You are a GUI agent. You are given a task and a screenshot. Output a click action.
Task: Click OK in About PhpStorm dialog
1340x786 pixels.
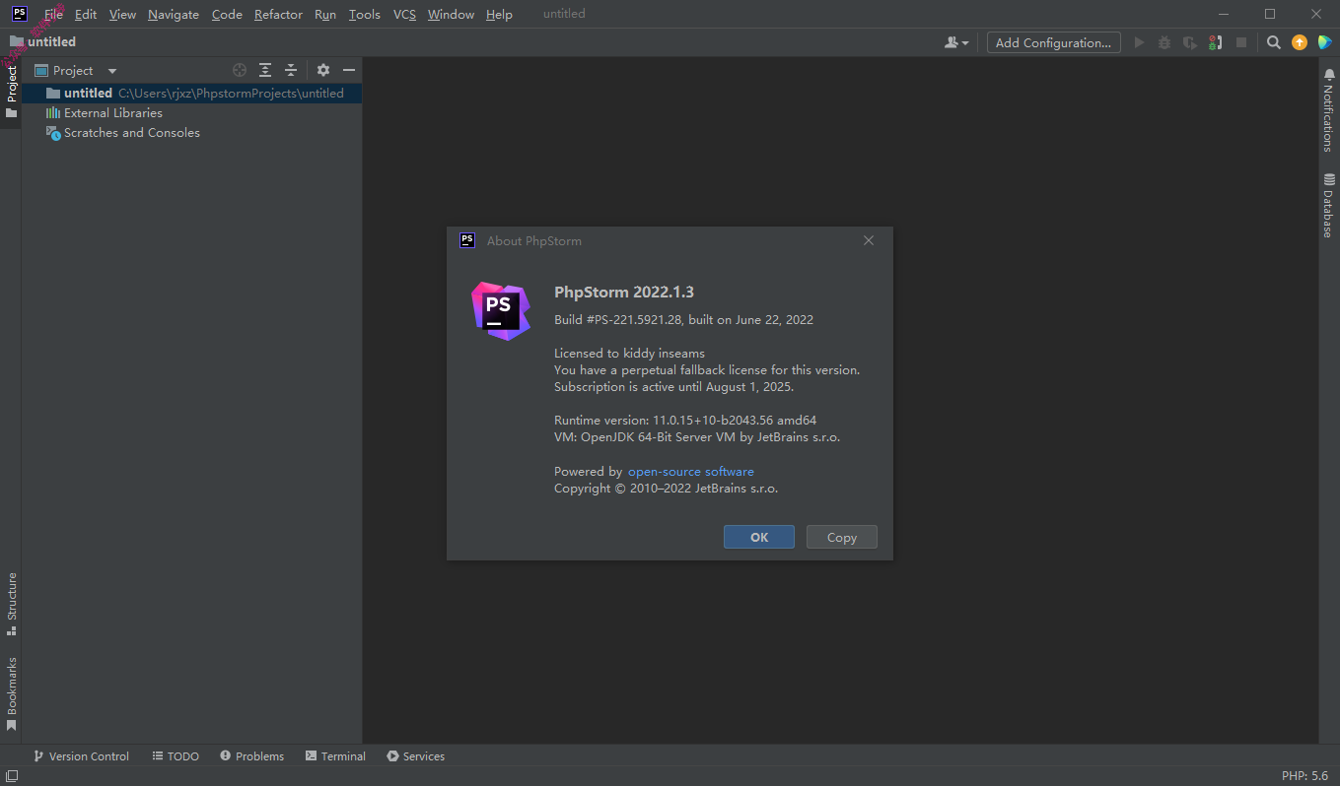(759, 537)
